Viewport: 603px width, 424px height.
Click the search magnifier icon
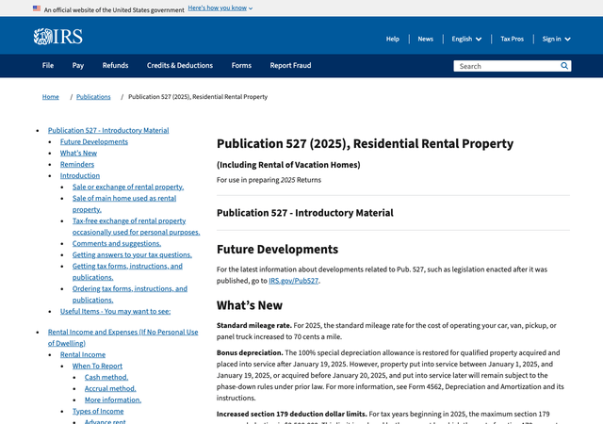564,66
